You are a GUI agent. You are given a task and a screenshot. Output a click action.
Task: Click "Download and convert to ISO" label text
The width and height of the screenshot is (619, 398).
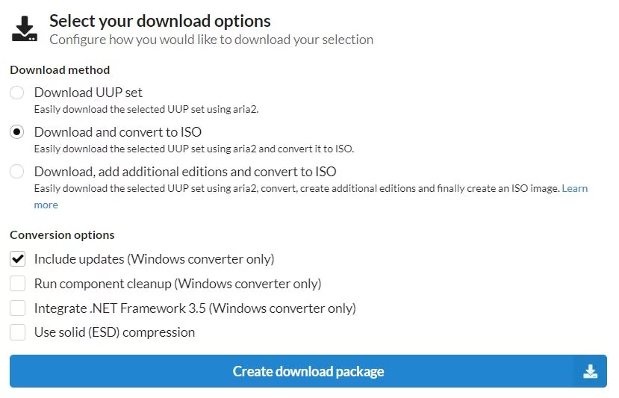118,132
